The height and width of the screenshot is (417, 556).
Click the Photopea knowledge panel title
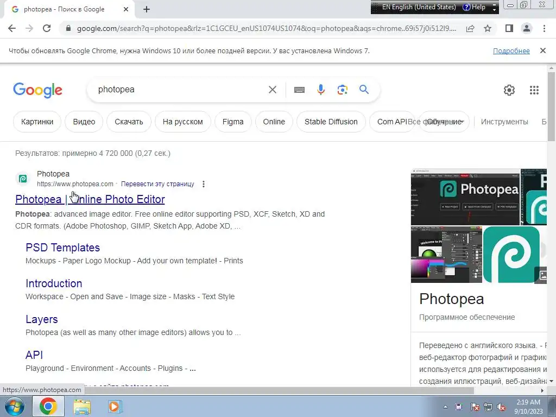pyautogui.click(x=451, y=299)
